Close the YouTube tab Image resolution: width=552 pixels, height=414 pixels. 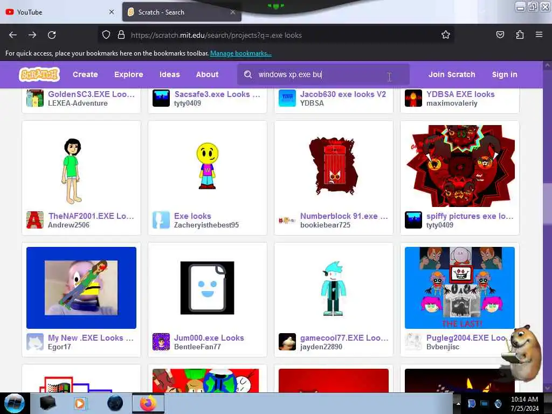point(112,12)
